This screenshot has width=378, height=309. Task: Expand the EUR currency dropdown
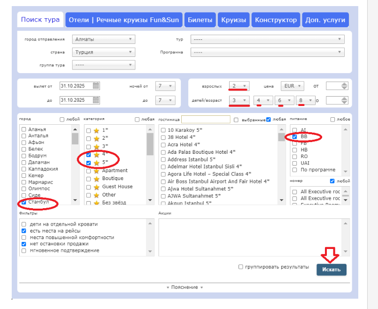pyautogui.click(x=292, y=86)
